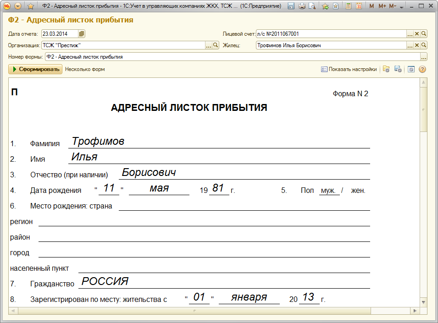The width and height of the screenshot is (438, 323).
Task: Expand the title bar extra tools arrow
Action: 402,7
